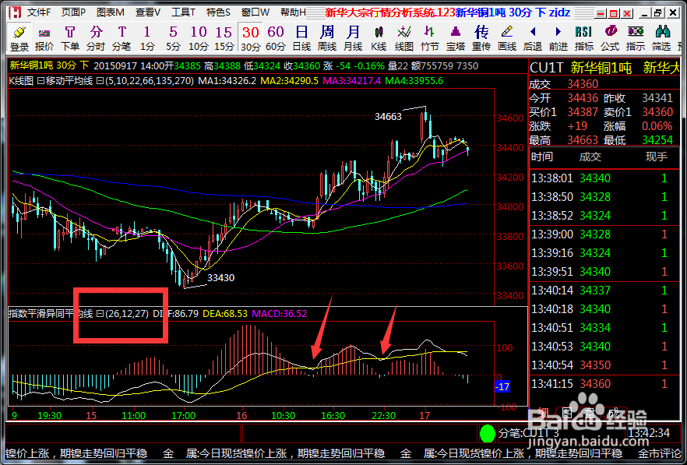687x465 pixels.
Task: Open the 图表M menu
Action: pyautogui.click(x=111, y=12)
